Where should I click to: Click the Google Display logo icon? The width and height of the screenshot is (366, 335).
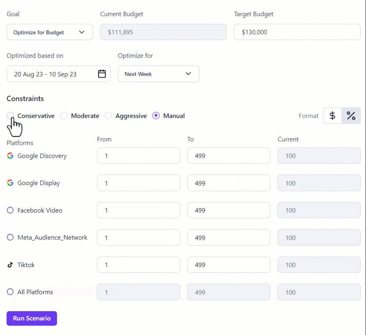(x=10, y=183)
